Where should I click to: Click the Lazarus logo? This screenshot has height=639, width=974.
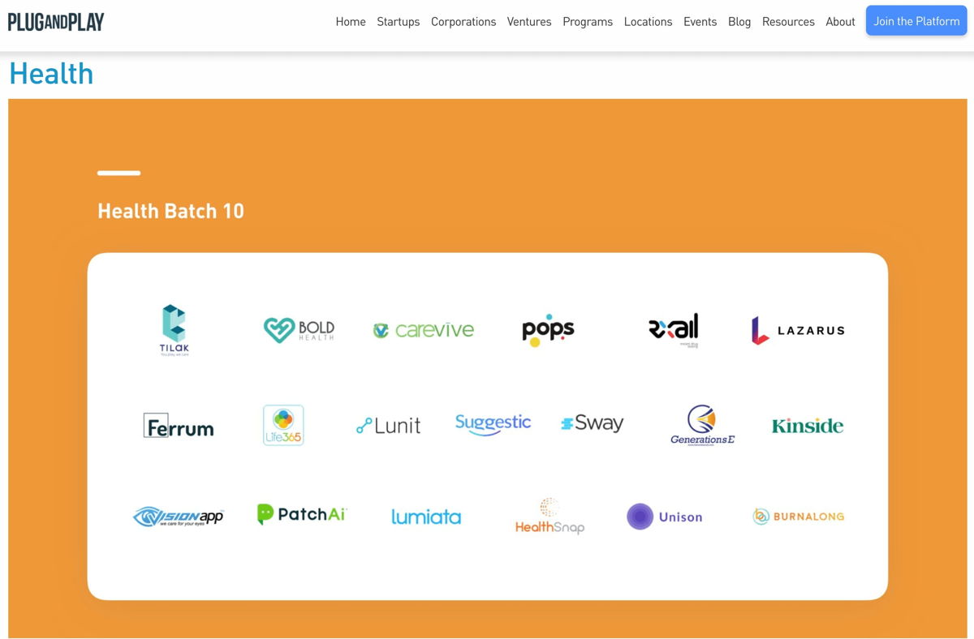point(798,330)
